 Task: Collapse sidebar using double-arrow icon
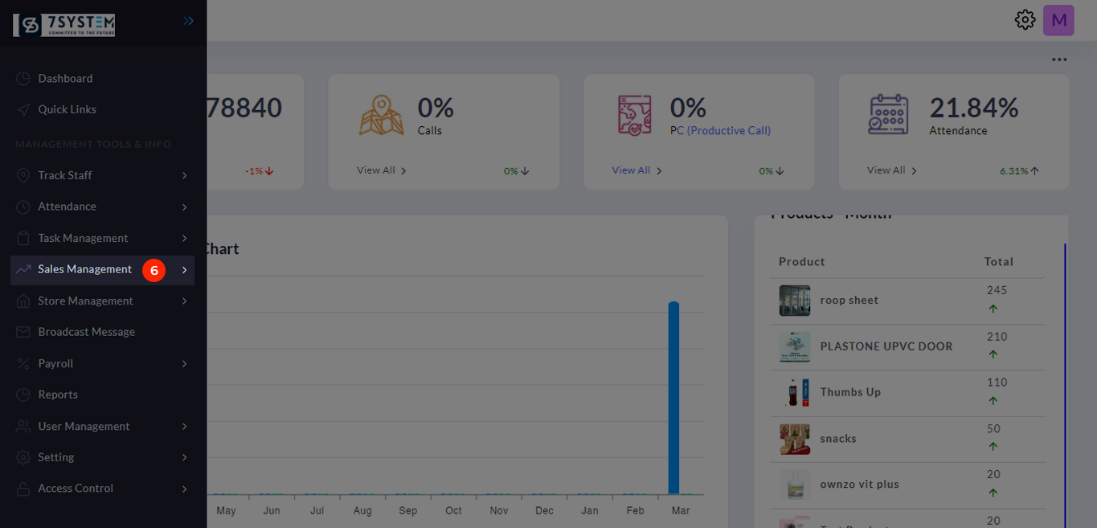188,21
